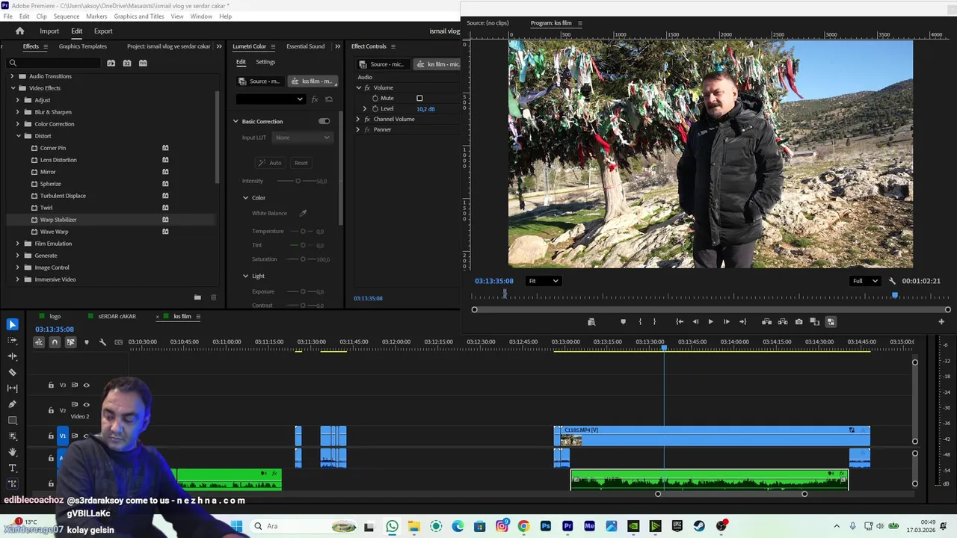Toggle visibility eye of track V3

(86, 385)
